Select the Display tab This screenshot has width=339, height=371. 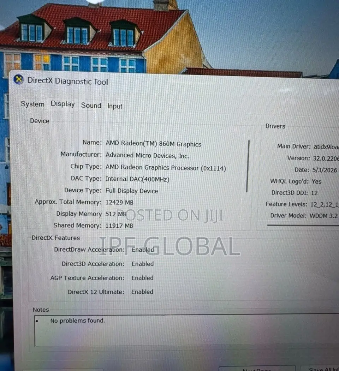click(x=63, y=104)
